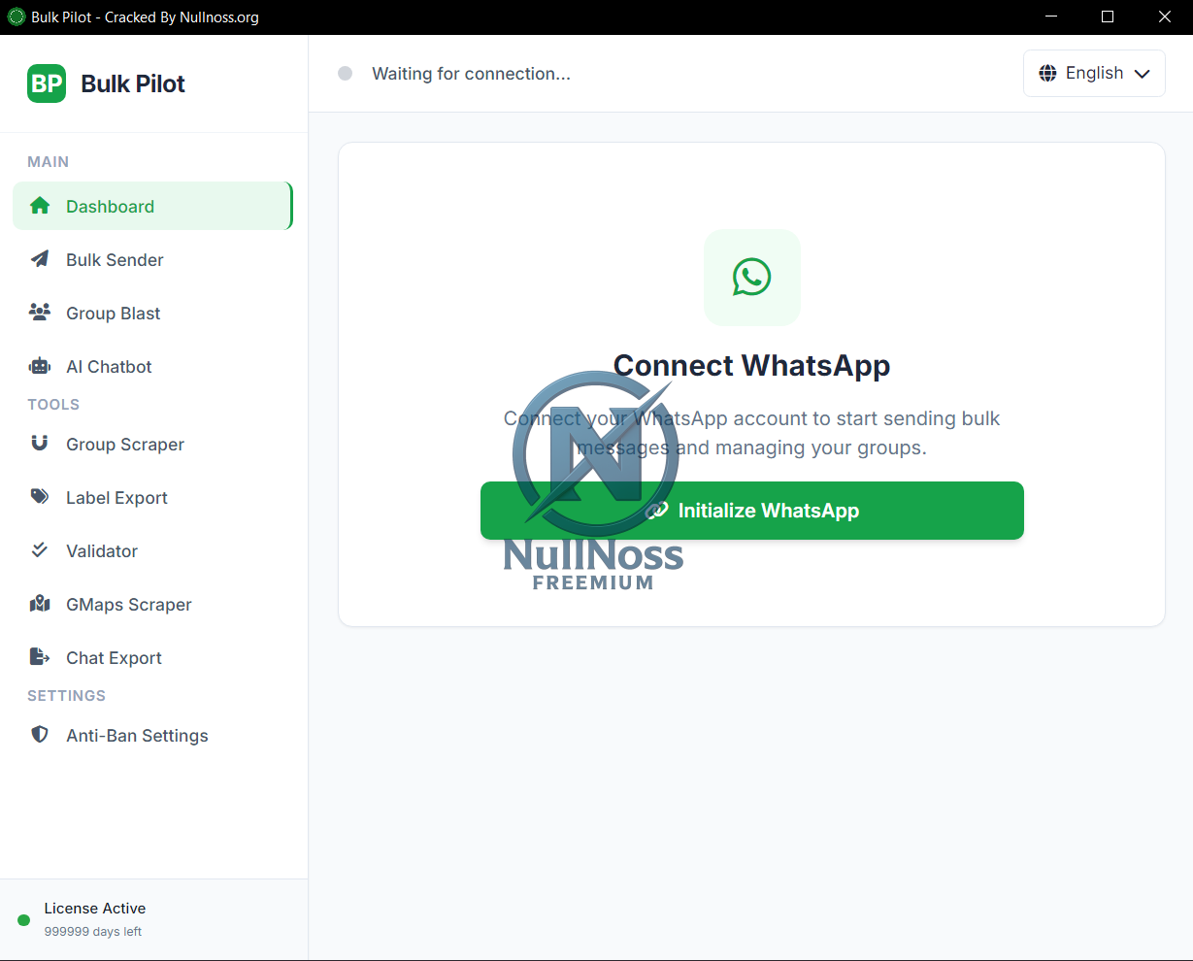This screenshot has width=1193, height=961.
Task: Click the Group Blast people icon
Action: click(40, 313)
